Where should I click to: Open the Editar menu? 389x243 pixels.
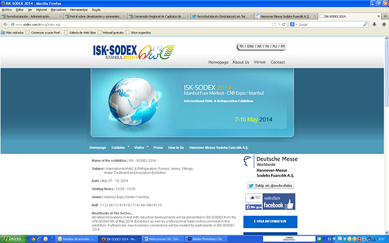pyautogui.click(x=20, y=10)
